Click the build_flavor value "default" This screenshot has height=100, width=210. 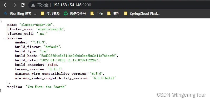pos(52,47)
